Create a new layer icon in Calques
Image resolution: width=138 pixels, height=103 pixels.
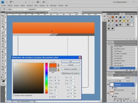pos(131,101)
